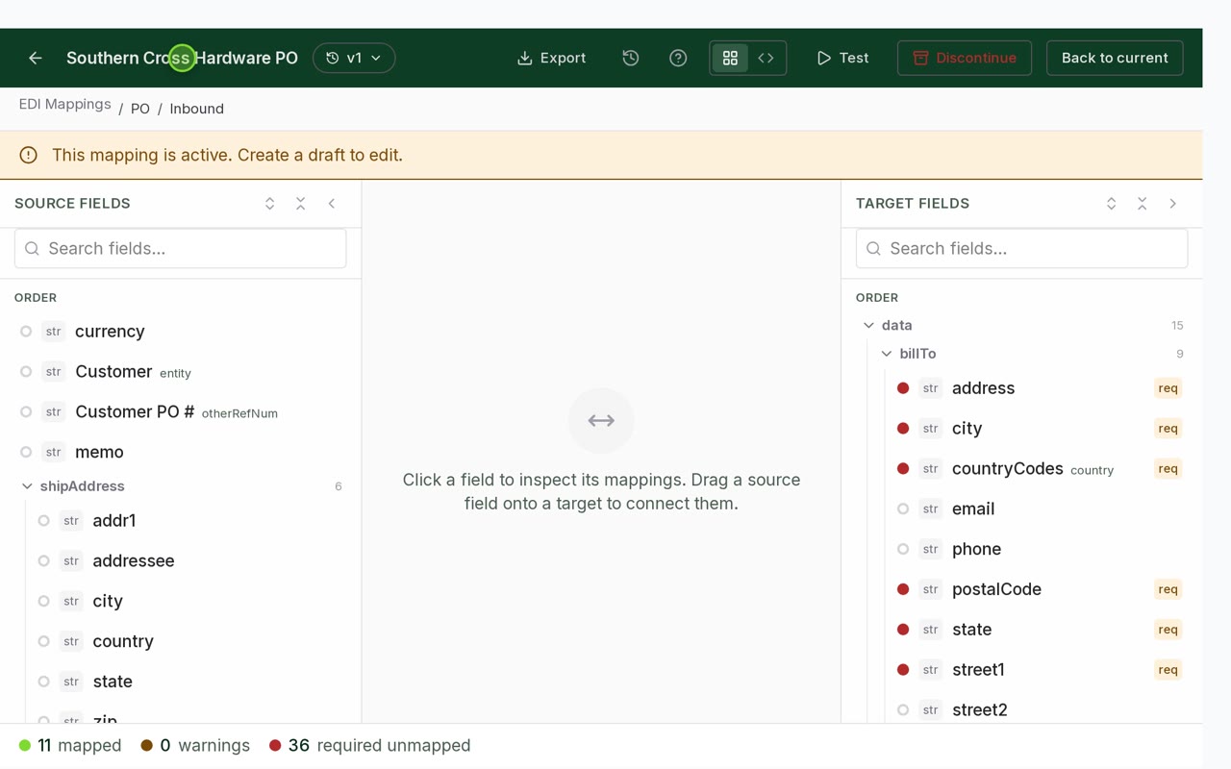Click the Discontinue button
Screen dimensions: 1231x769
point(965,58)
